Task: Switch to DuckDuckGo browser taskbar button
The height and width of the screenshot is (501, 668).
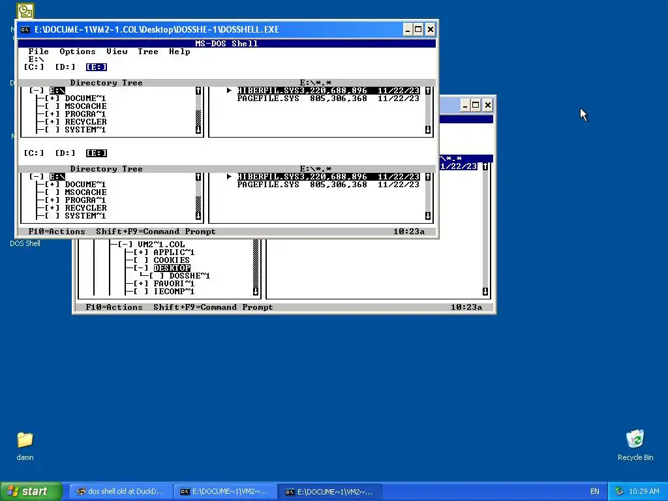Action: coord(121,491)
